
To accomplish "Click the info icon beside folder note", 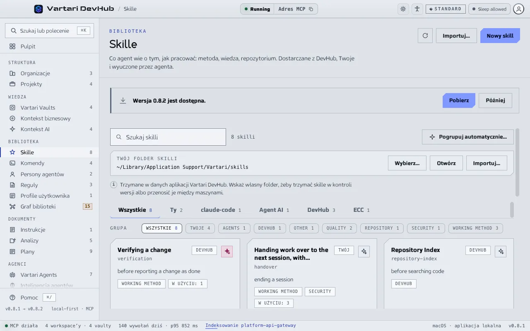I will 113,185.
